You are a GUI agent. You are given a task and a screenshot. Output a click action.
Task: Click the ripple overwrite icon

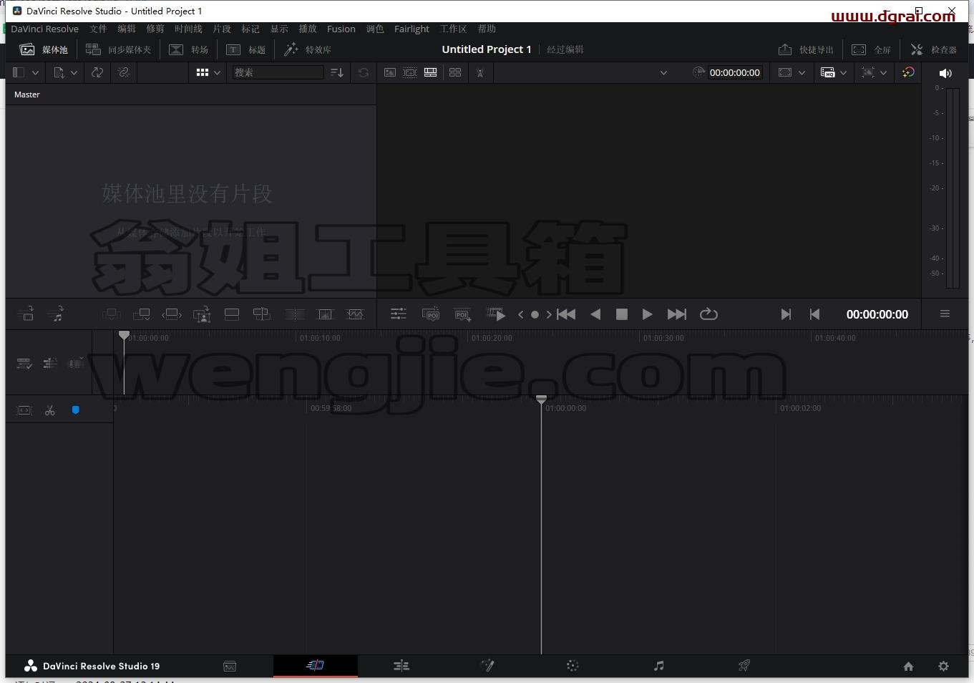(172, 314)
